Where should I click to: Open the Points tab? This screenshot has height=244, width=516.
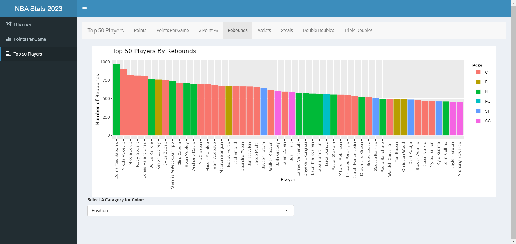[140, 30]
